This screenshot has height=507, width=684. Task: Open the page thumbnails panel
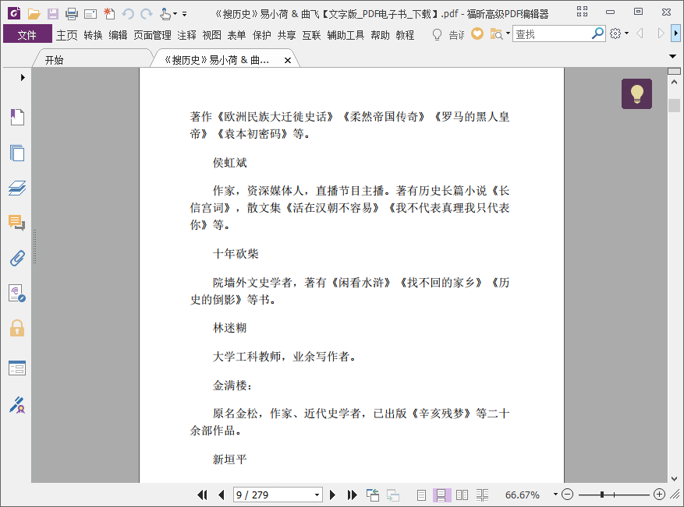(17, 153)
